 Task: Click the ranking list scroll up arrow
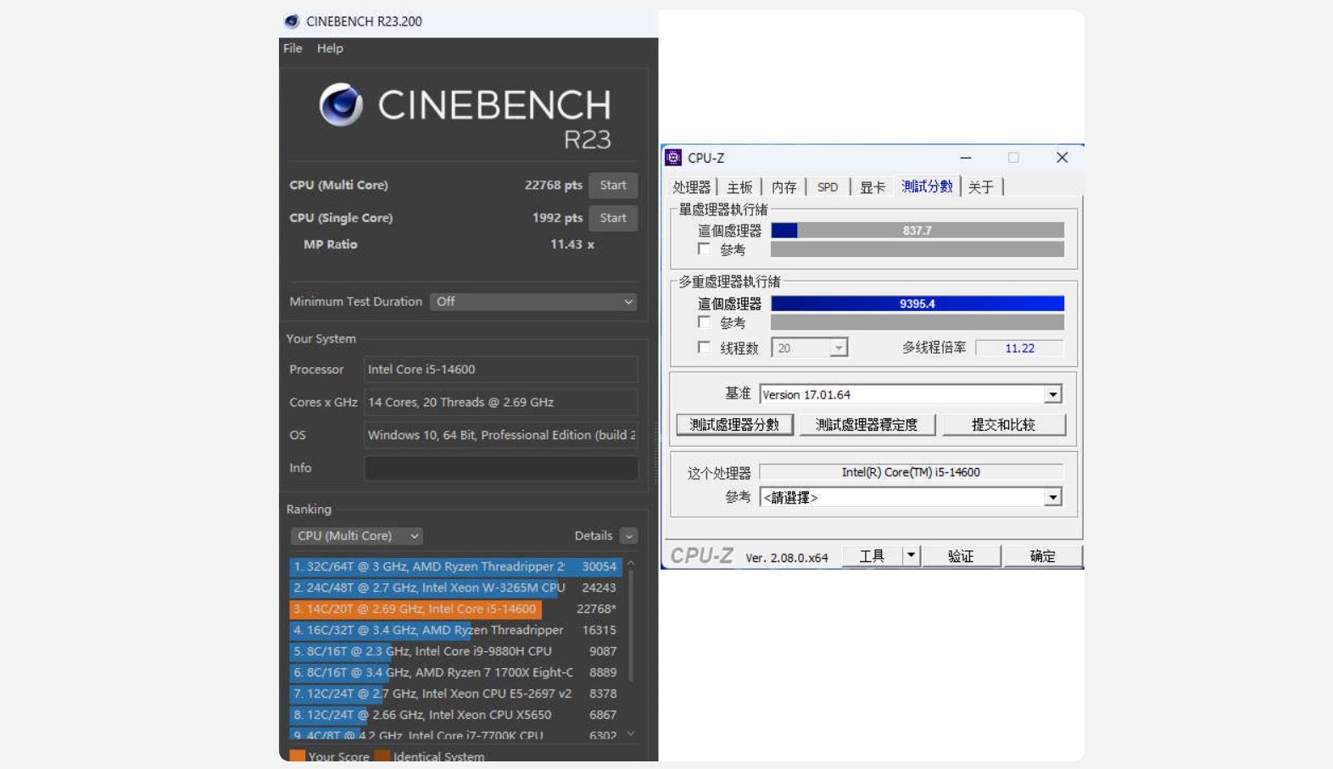(x=631, y=563)
